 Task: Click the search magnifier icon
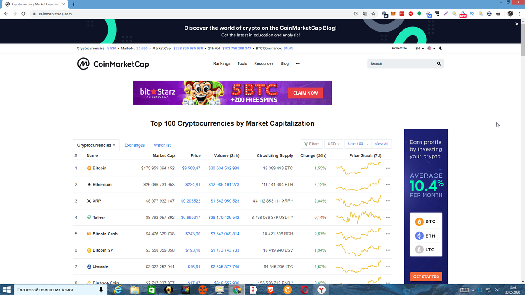(438, 63)
